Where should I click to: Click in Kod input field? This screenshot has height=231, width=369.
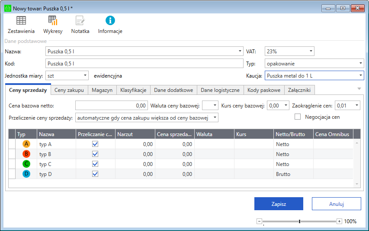[144, 63]
